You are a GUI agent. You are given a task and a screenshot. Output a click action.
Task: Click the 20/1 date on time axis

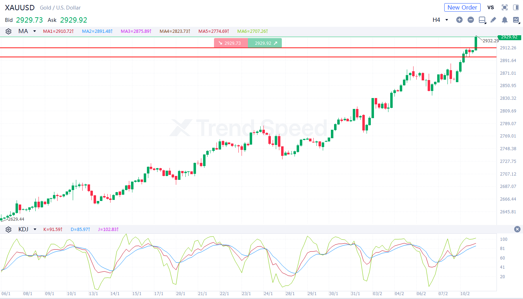pos(180,294)
